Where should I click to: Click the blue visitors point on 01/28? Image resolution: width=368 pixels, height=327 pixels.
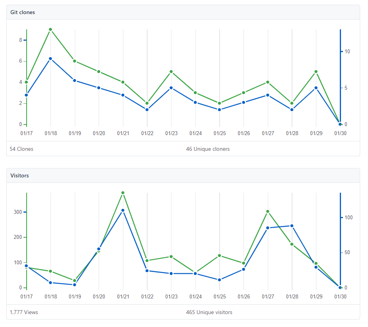pyautogui.click(x=292, y=225)
